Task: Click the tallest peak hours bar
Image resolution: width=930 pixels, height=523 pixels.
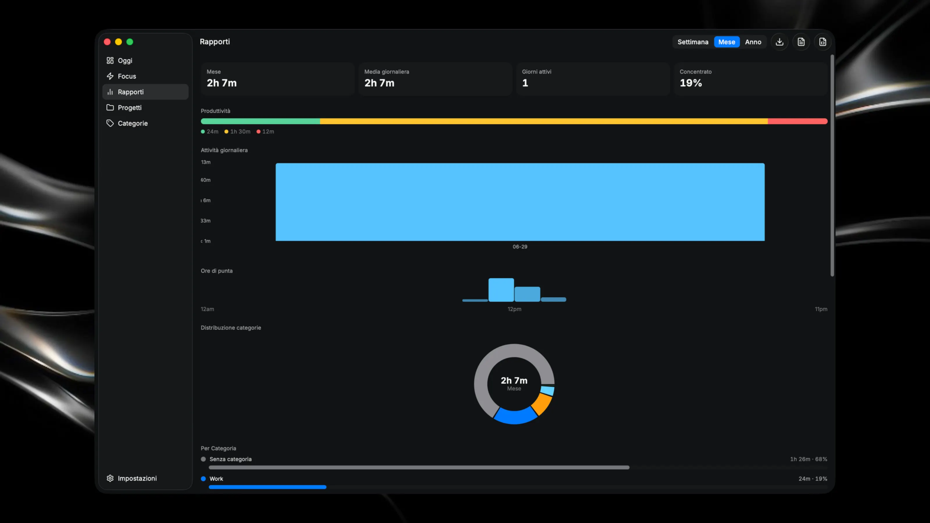Action: click(501, 290)
